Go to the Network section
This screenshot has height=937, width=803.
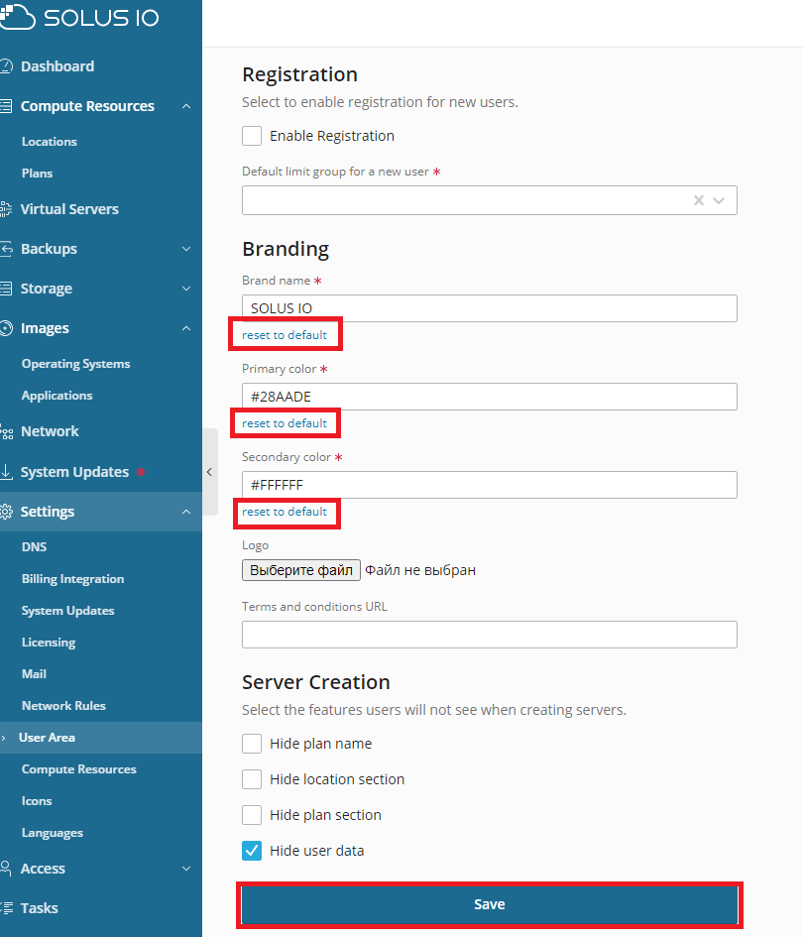[50, 431]
